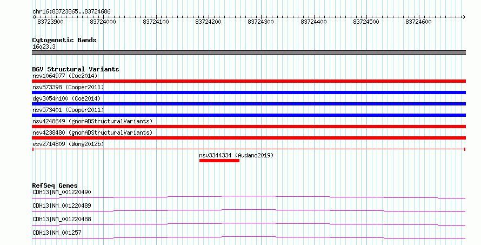Screen dimensions: 481x245
Task: Select the blue dgv3054n100 variant bar
Action: click(249, 104)
